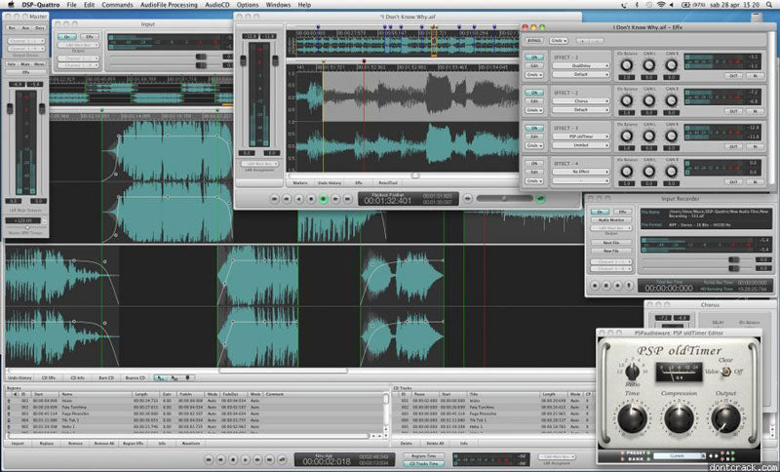Click Edit button for Effect 1
The image size is (780, 472).
pos(534,65)
